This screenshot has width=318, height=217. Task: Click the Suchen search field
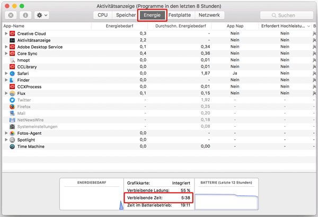[287, 15]
